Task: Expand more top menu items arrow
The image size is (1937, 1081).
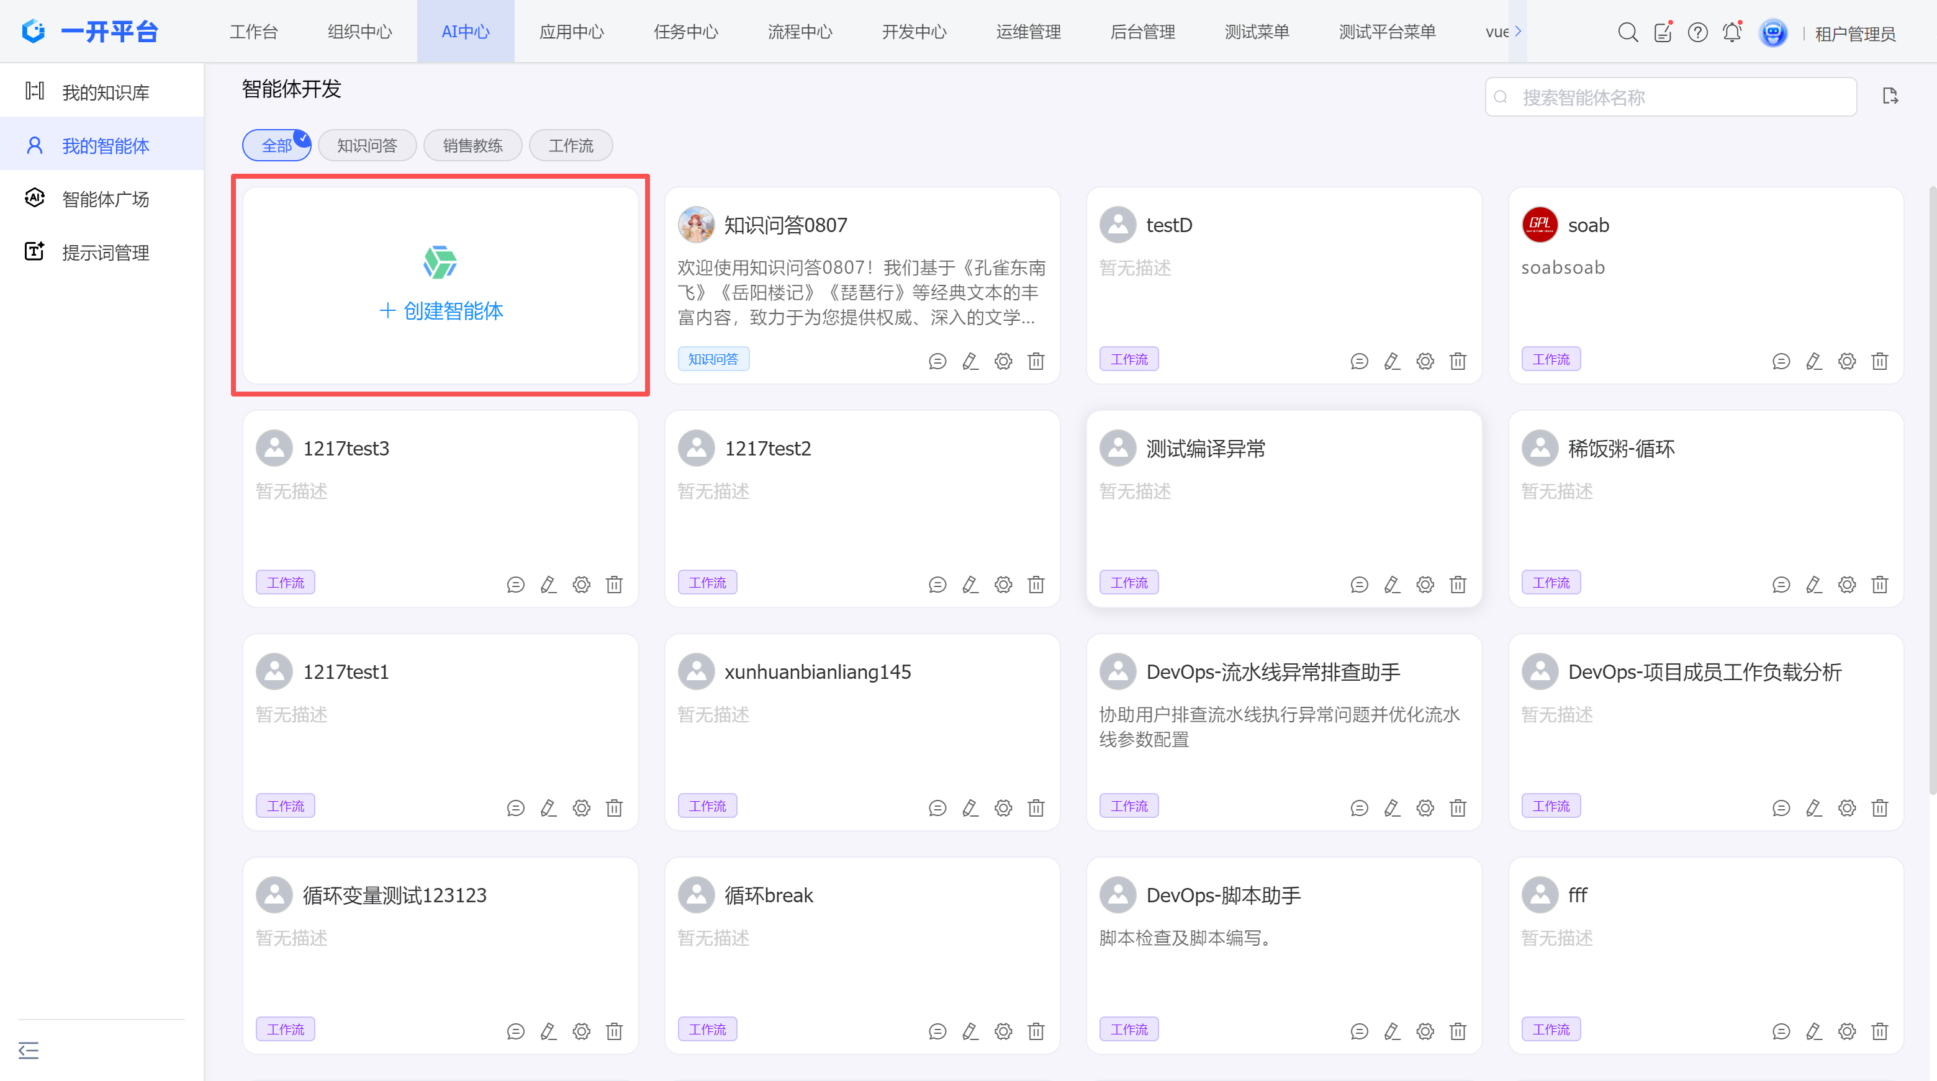Action: (1518, 32)
